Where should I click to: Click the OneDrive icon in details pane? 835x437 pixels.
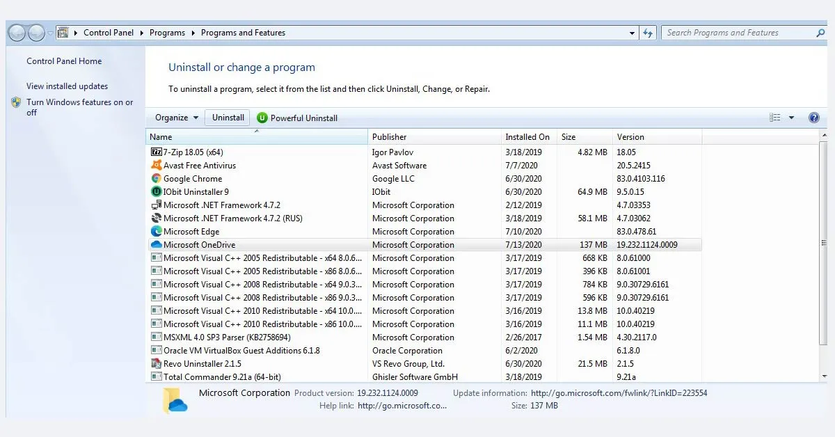pos(175,400)
